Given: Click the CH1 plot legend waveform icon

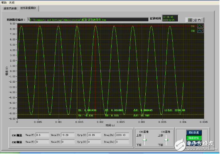Looking at the screenshot, I should pos(200,26).
